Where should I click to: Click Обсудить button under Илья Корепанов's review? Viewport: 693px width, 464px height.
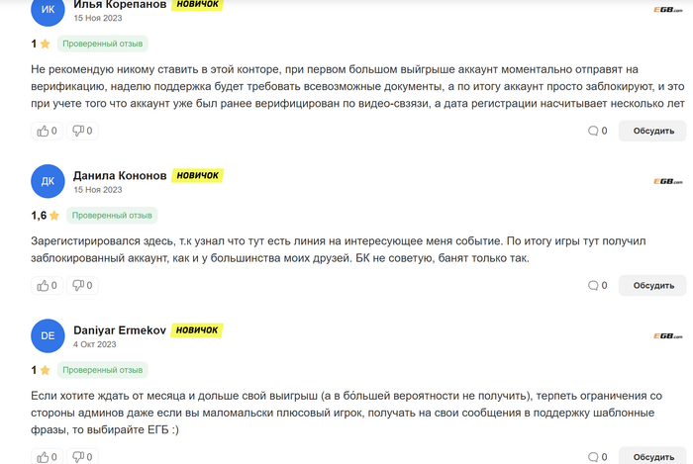click(x=652, y=131)
